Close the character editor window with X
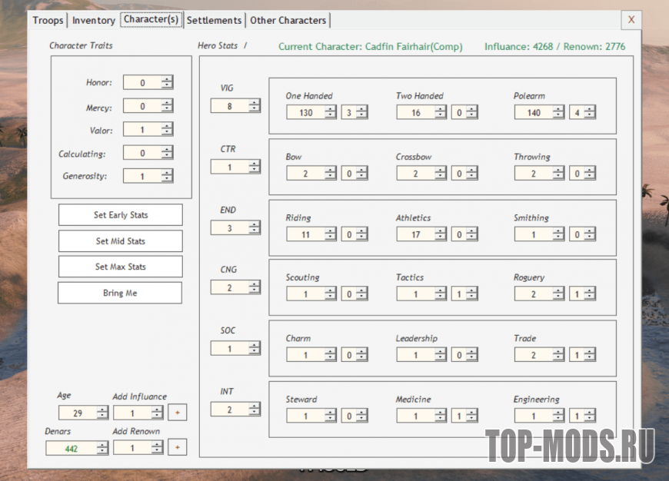 point(631,20)
